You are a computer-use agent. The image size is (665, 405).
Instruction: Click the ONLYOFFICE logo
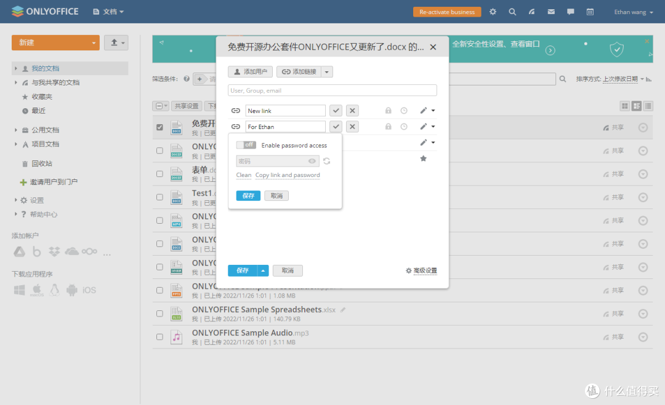coord(45,12)
